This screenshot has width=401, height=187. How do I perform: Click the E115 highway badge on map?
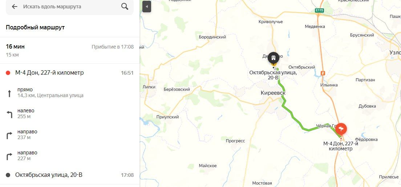320,11
